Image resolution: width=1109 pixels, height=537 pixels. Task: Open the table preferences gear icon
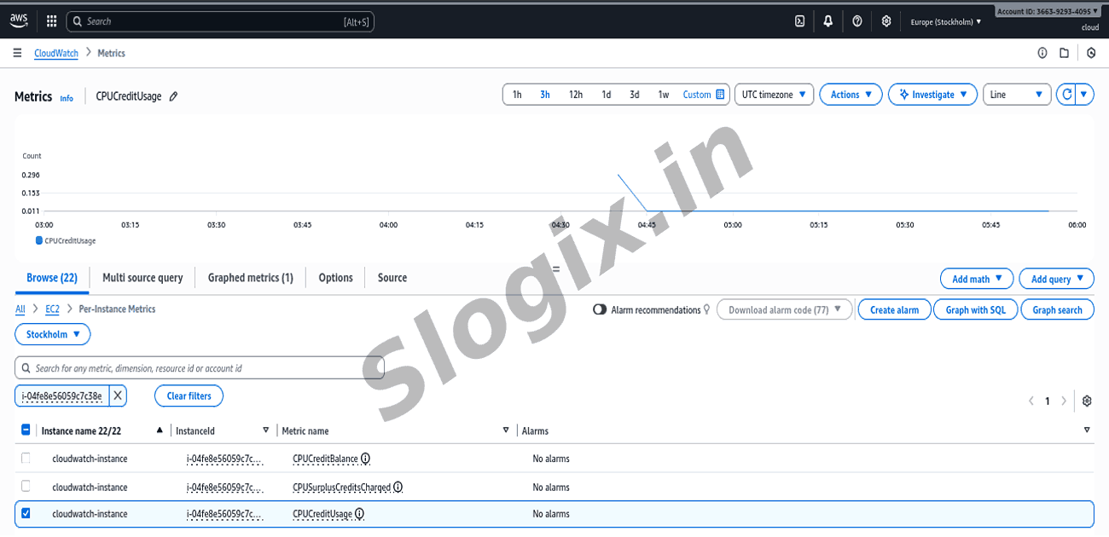1087,401
